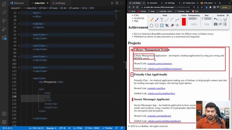232x130 pixels.
Task: Open the example.com/dashboard hosted link
Action: tap(159, 116)
